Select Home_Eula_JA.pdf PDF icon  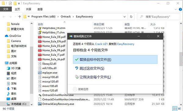(x=40, y=59)
